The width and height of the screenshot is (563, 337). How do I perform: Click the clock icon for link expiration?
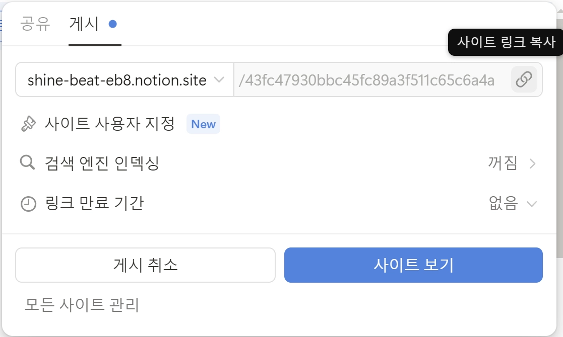tap(28, 204)
